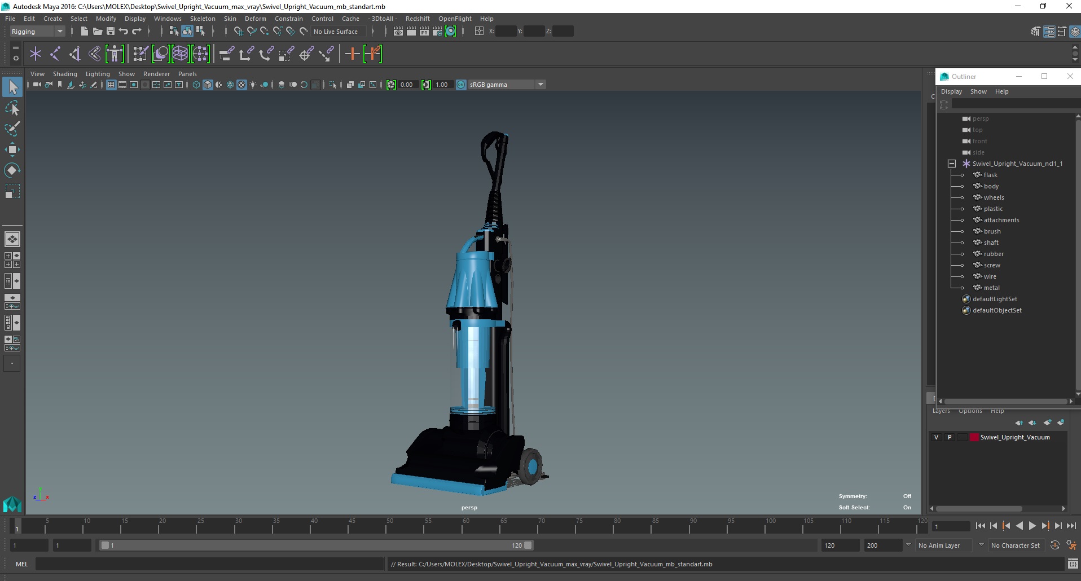
Task: Click the range slider bar
Action: tap(316, 545)
